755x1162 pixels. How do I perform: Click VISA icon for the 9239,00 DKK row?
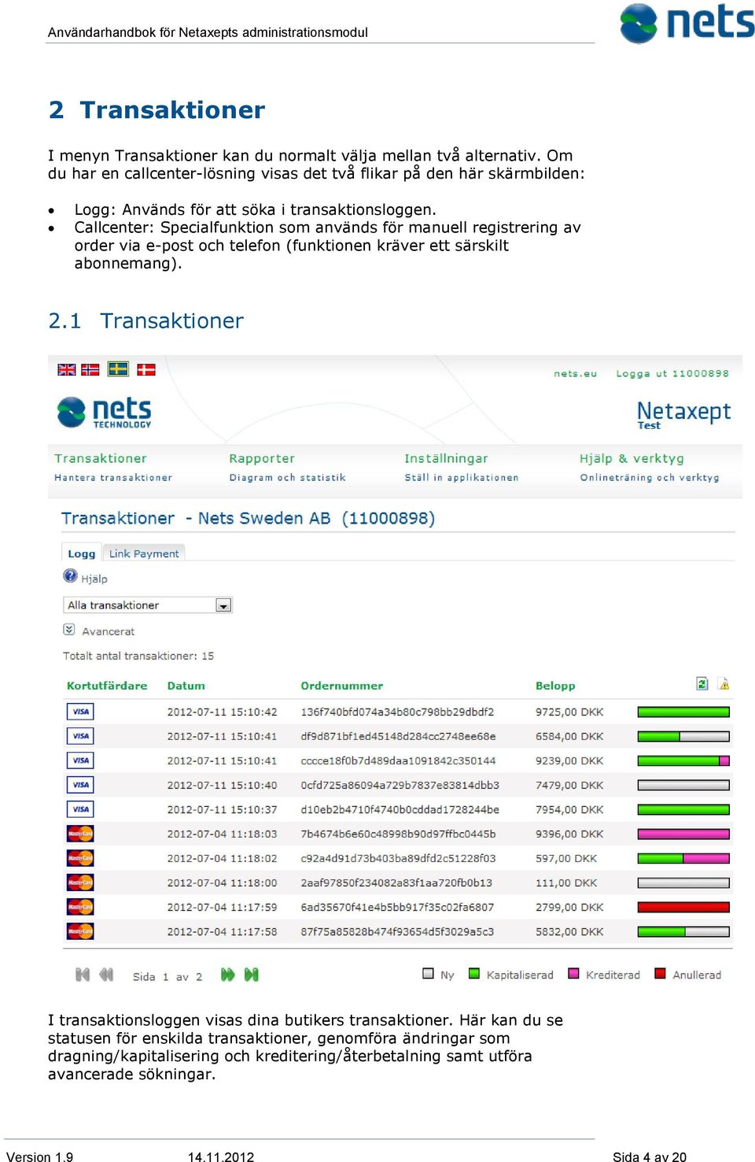pos(80,760)
